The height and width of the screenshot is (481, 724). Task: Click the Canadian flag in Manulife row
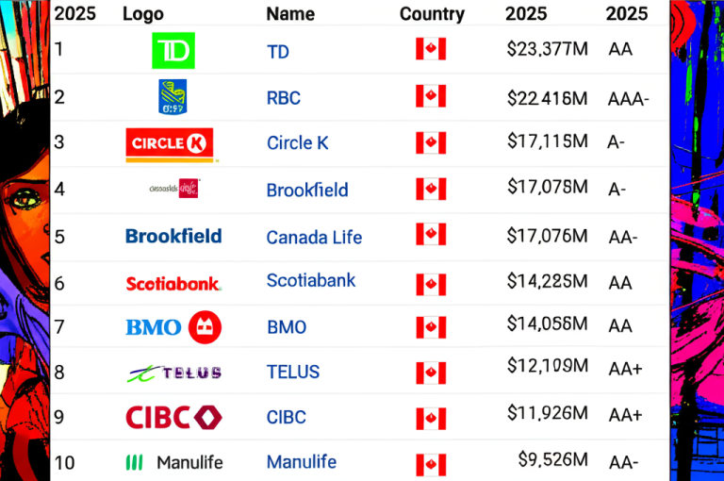pos(431,465)
